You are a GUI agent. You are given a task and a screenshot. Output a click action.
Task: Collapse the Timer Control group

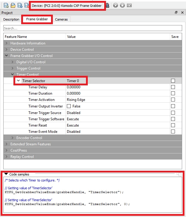(13, 75)
